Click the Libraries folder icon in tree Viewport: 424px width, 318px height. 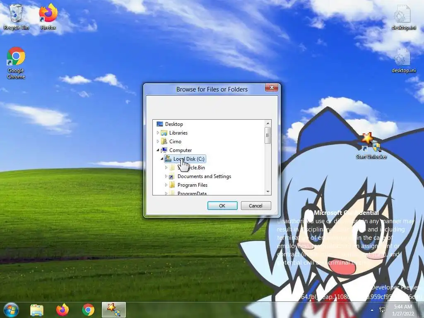click(x=164, y=133)
